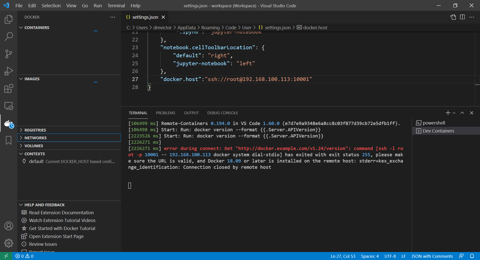The height and width of the screenshot is (260, 480).
Task: Open the Manage gear icon
Action: pyautogui.click(x=8, y=243)
